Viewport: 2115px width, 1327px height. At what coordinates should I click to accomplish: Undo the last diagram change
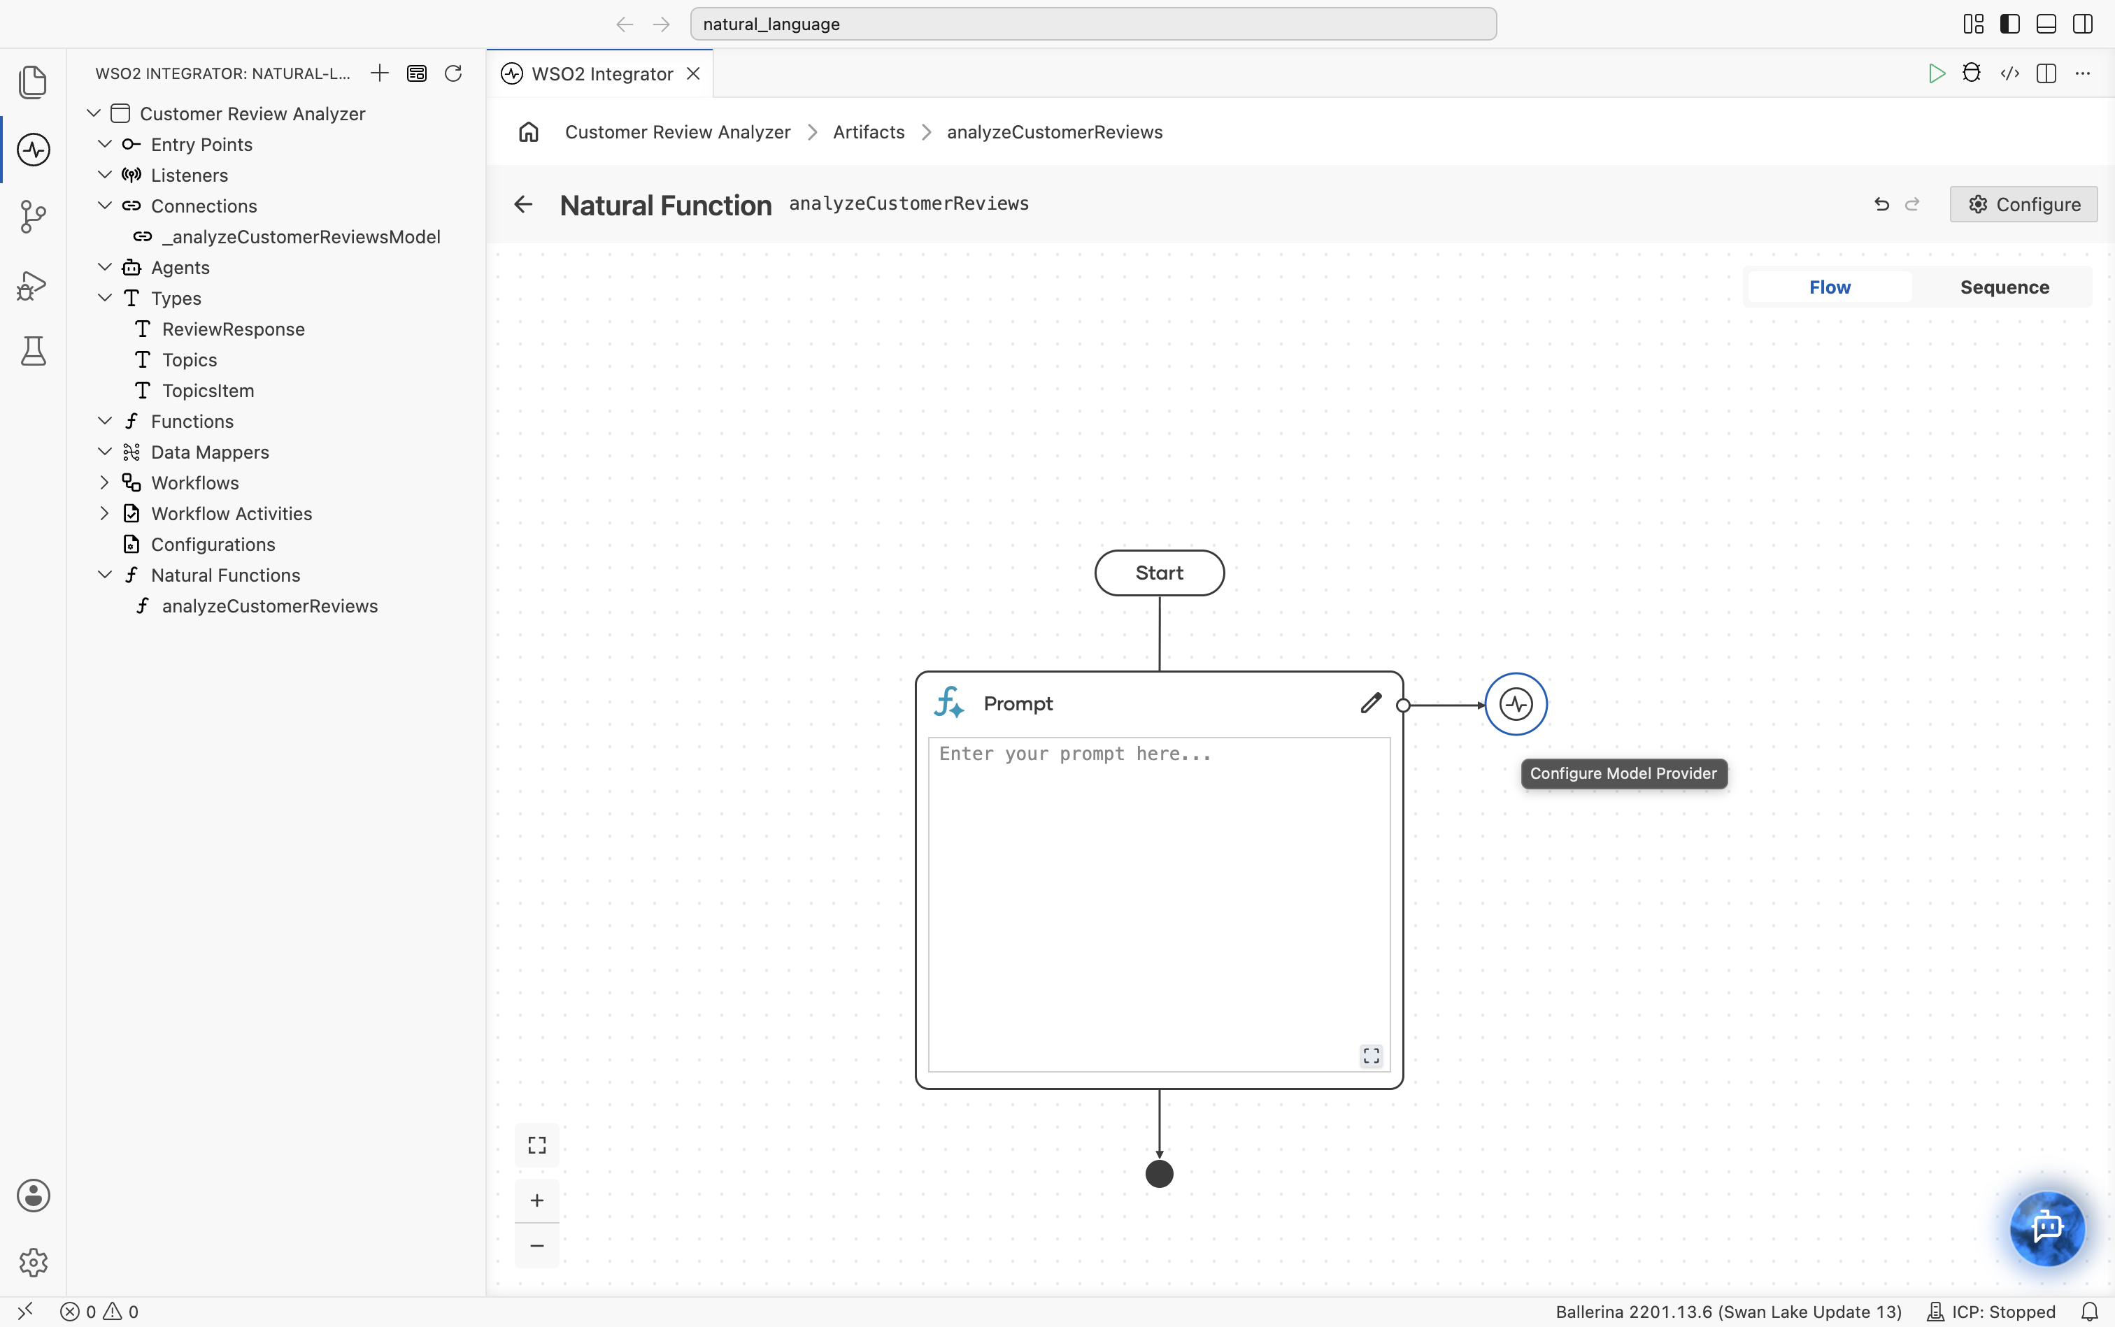click(x=1881, y=204)
